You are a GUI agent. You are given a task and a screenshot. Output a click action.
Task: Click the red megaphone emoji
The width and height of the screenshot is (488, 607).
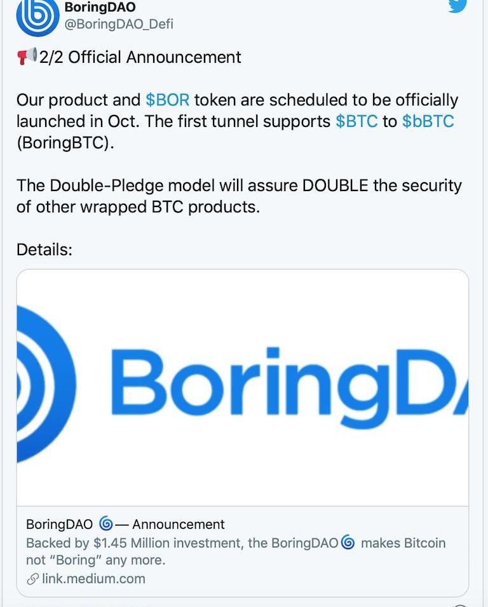(x=27, y=57)
